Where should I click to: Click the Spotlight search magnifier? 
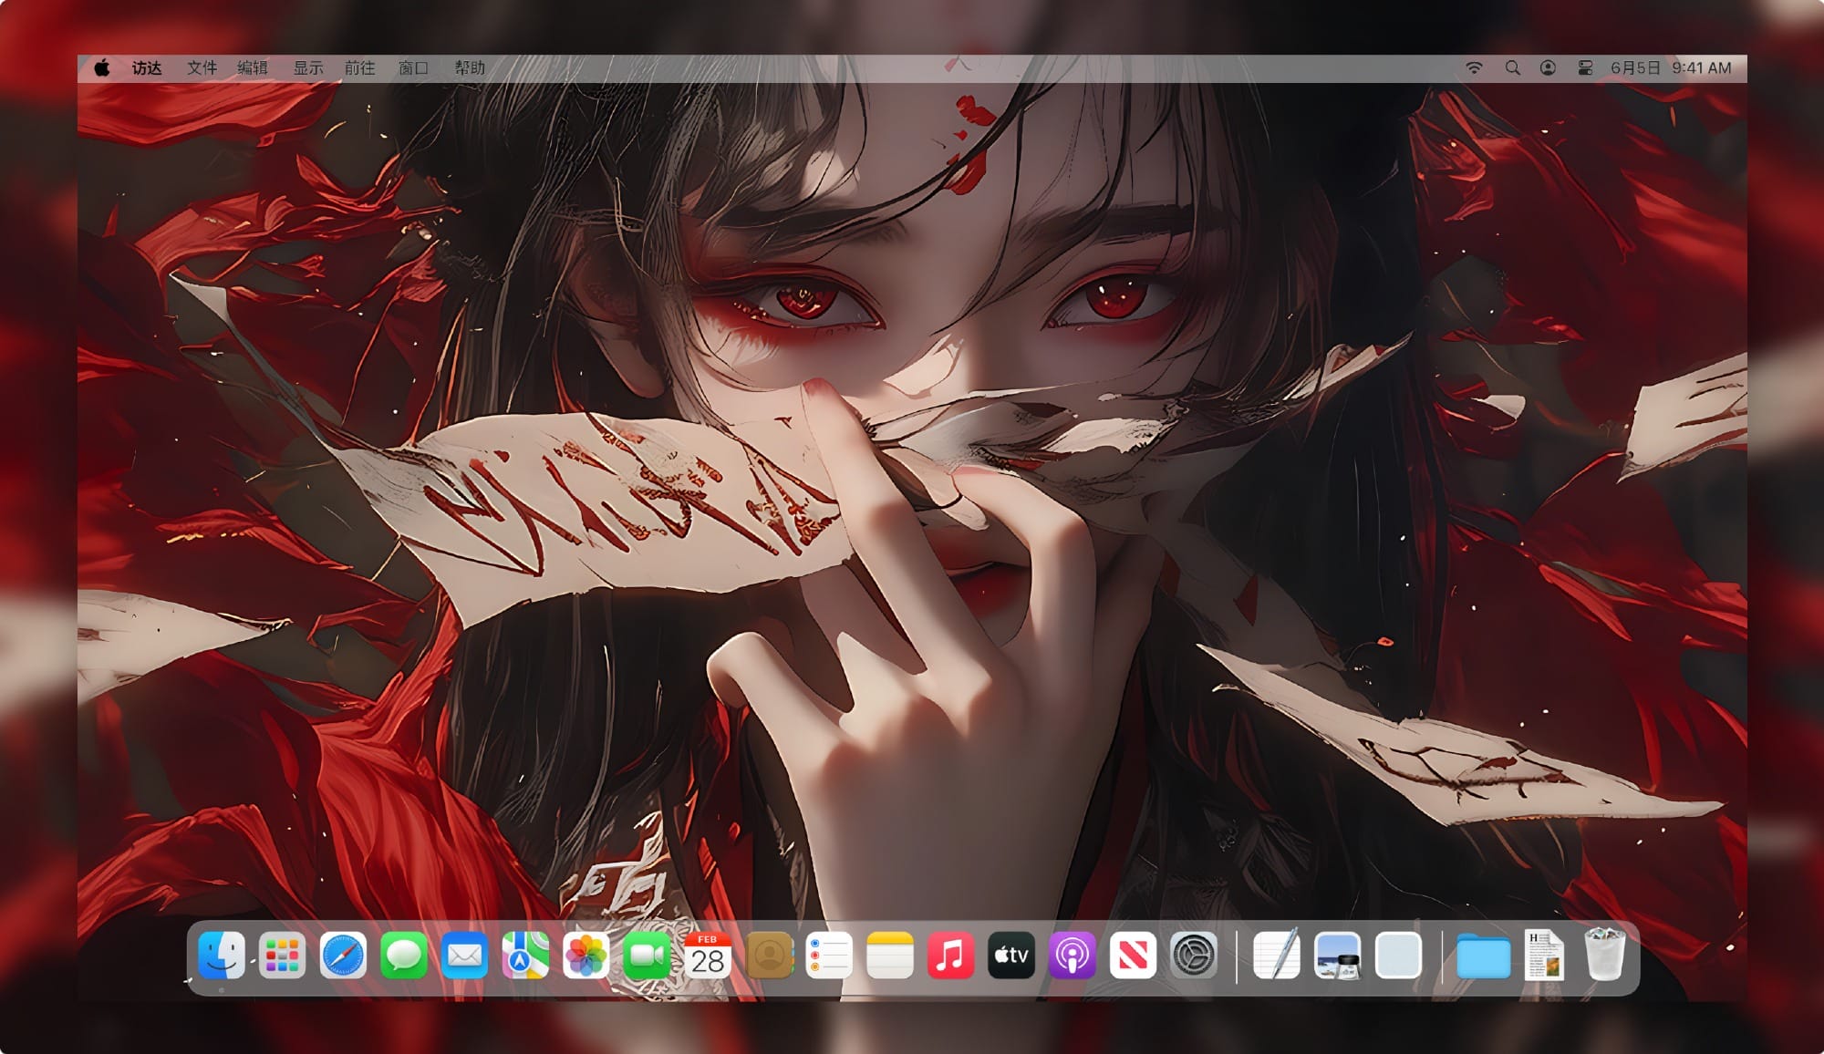pos(1512,68)
